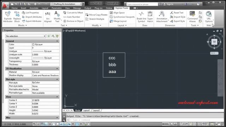Open the No selection dropdown

click(x=26, y=36)
